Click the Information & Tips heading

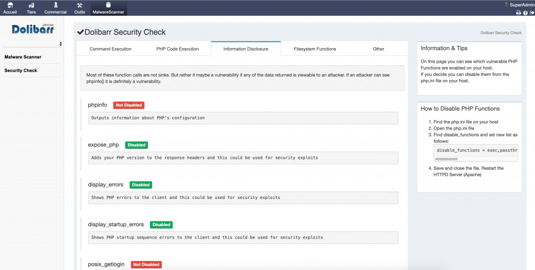click(x=444, y=49)
